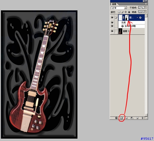This screenshot has height=141, width=154.
Task: Hide 圖層 0 layer
Action: pos(112,31)
